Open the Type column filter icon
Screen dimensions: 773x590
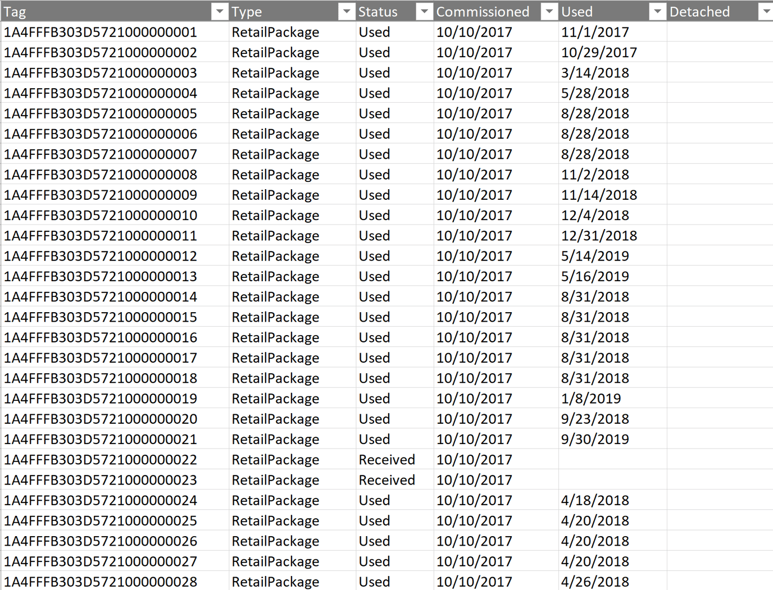pos(347,11)
